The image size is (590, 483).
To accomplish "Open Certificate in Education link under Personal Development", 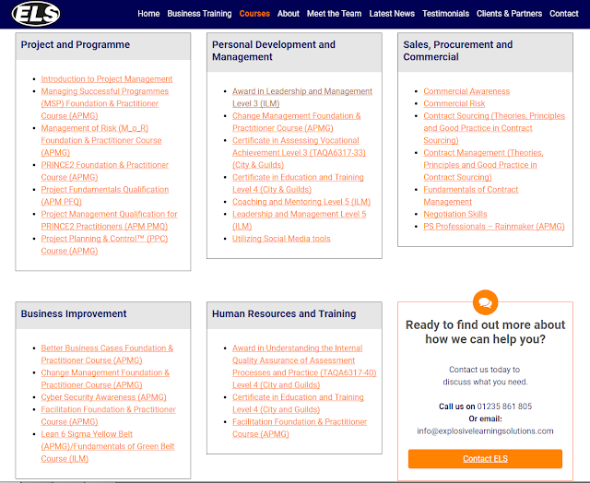I will coord(298,183).
